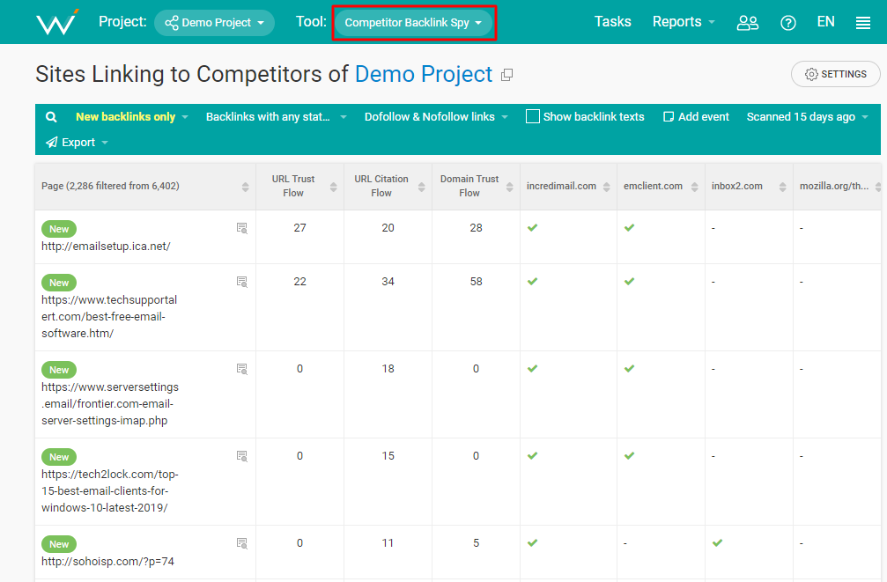Click URL Trust Flow value 27

299,228
